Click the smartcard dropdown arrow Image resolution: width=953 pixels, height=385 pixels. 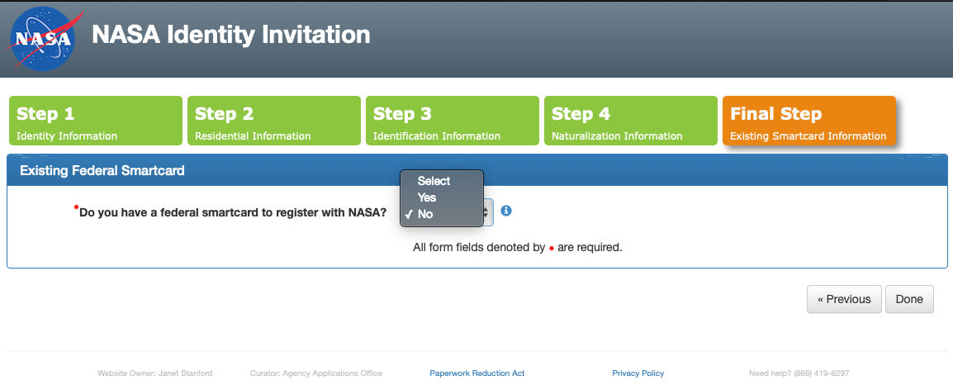click(x=487, y=212)
